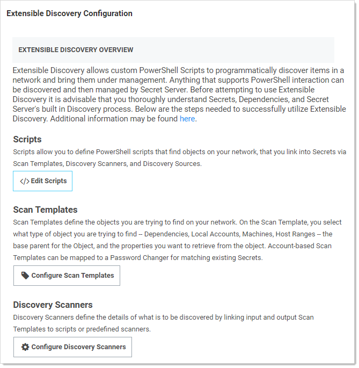Image resolution: width=359 pixels, height=368 pixels.
Task: Open the Edit Scripts button
Action: coord(43,182)
